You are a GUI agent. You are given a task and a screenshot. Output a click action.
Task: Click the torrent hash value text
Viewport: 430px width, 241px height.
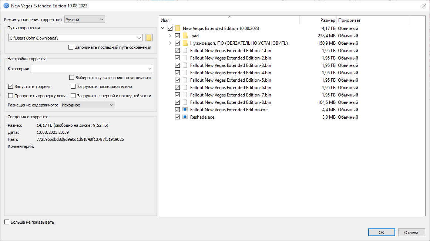point(80,139)
